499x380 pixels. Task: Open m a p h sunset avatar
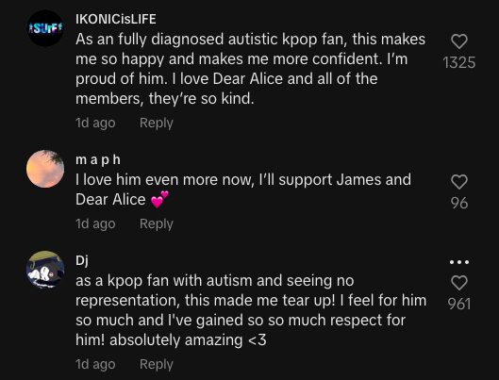45,169
